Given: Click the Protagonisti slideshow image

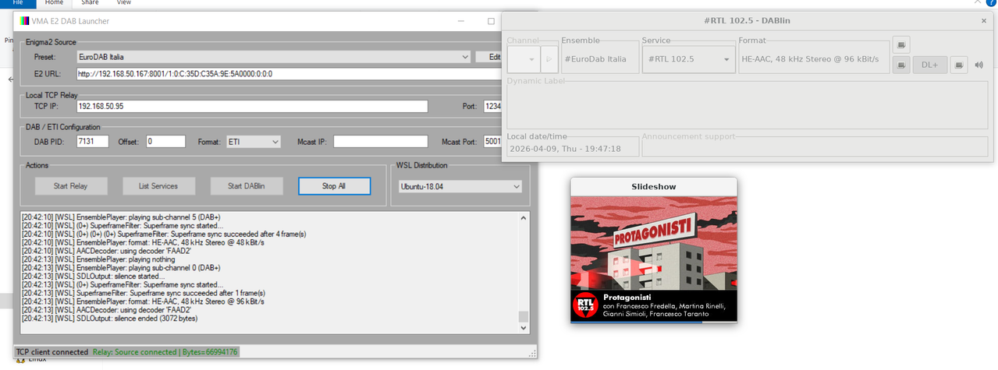Looking at the screenshot, I should pyautogui.click(x=654, y=259).
